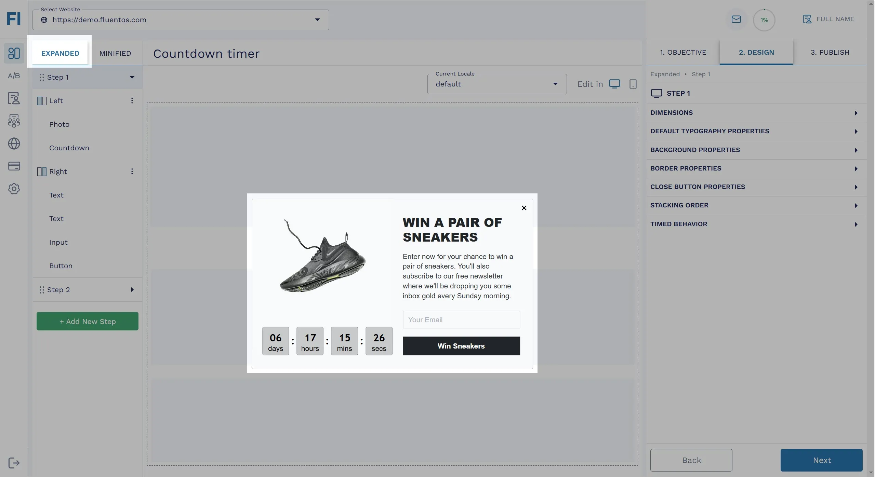The width and height of the screenshot is (875, 477).
Task: Click the Next button
Action: tap(821, 460)
